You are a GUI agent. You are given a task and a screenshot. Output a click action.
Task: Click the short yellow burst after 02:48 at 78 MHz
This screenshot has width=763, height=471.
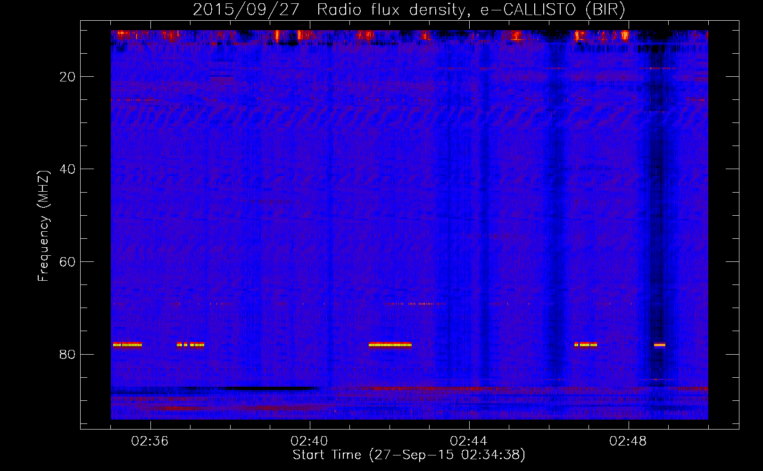660,345
